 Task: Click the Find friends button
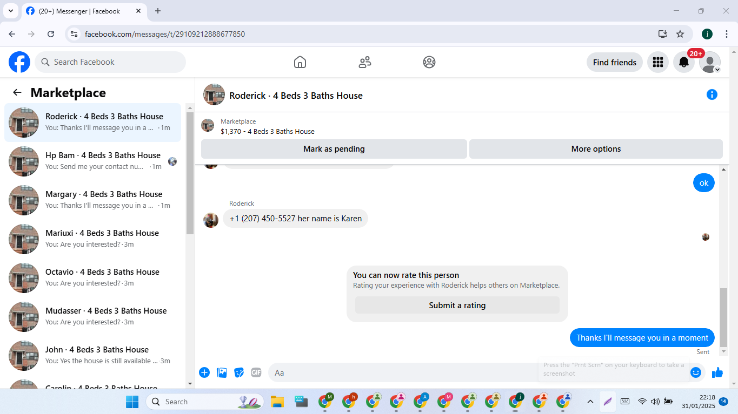coord(615,62)
